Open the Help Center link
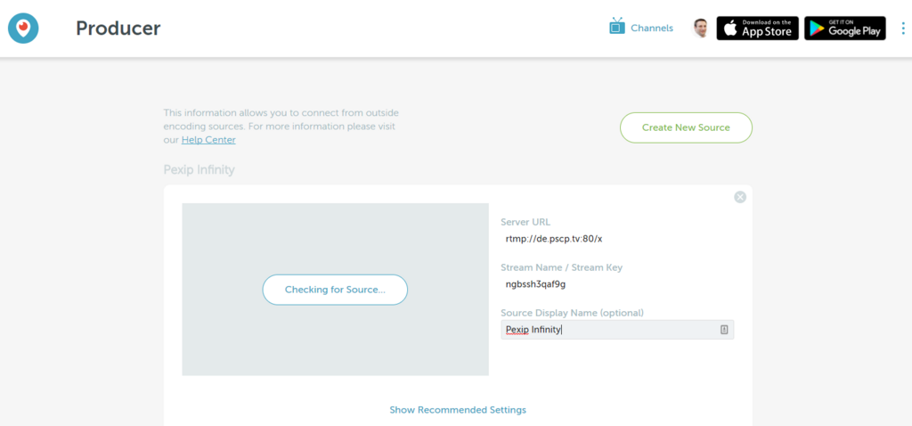912x426 pixels. 208,140
